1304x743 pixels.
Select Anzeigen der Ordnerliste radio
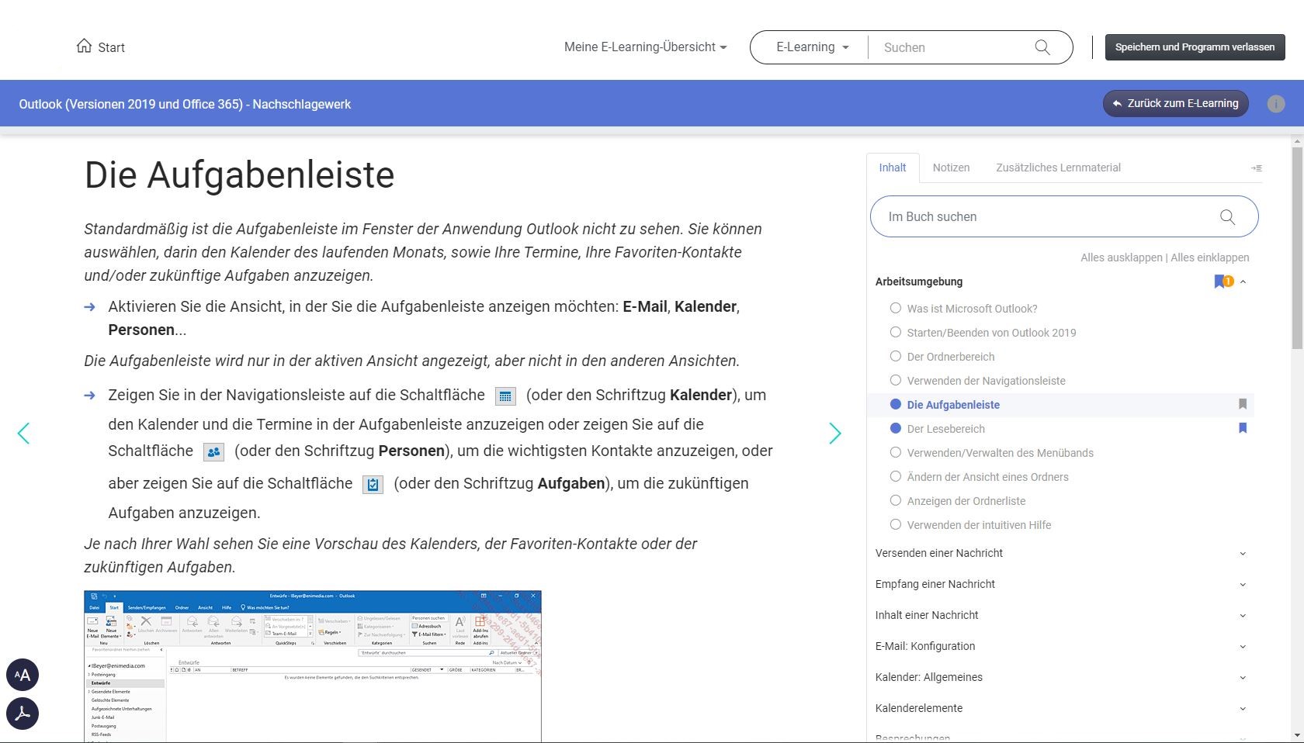tap(895, 500)
